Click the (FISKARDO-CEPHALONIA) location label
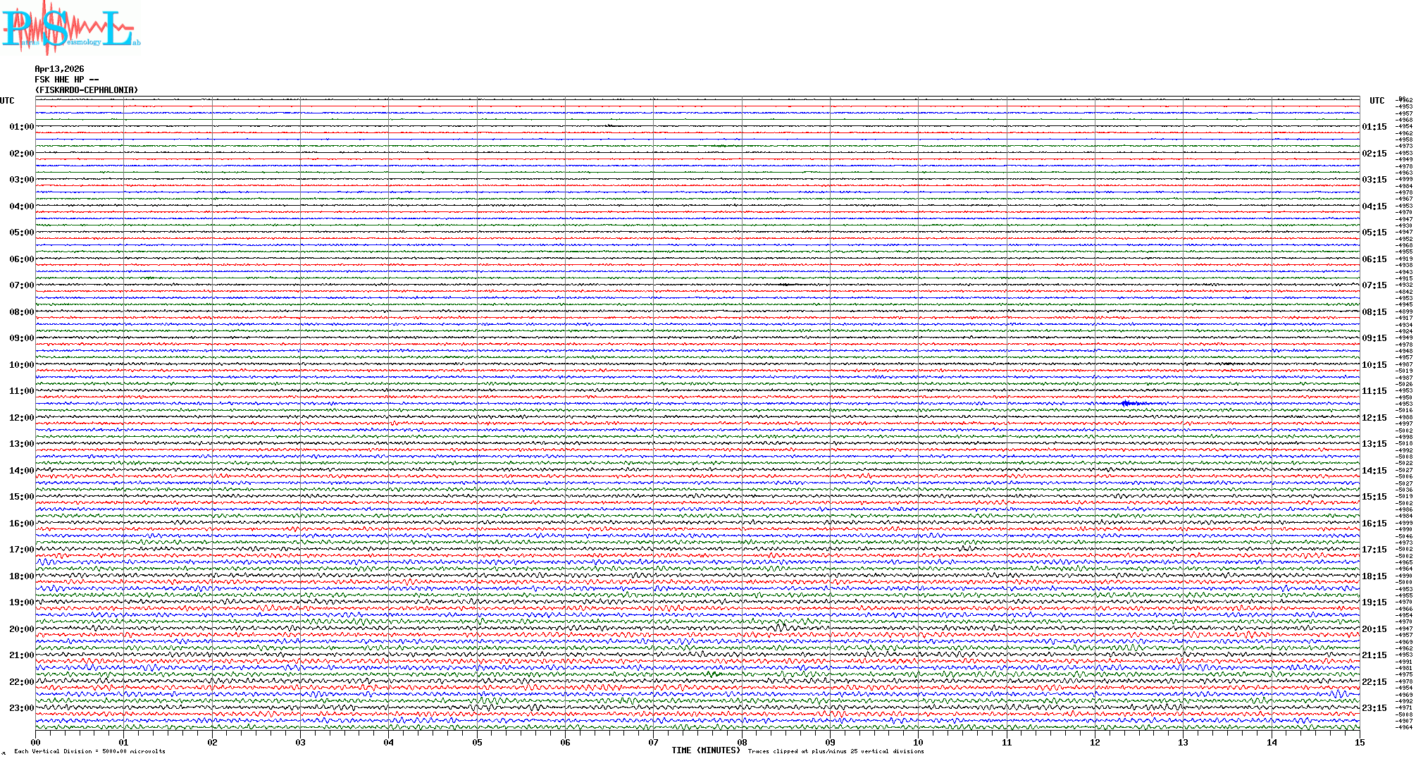Image resolution: width=1416 pixels, height=761 pixels. click(x=87, y=90)
